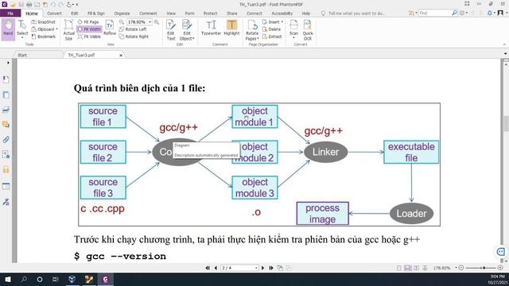Viewport: 509px width, 286px height.
Task: Select the Hand tool in the ribbon
Action: tap(8, 29)
